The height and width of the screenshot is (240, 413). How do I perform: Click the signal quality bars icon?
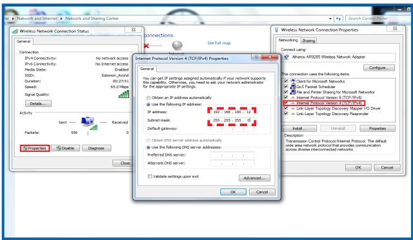coord(124,94)
